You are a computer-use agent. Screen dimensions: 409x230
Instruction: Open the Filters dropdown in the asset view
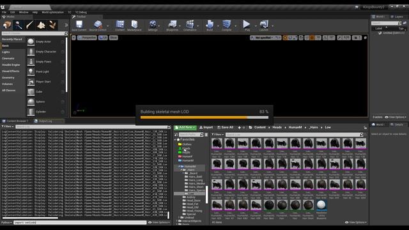217,135
